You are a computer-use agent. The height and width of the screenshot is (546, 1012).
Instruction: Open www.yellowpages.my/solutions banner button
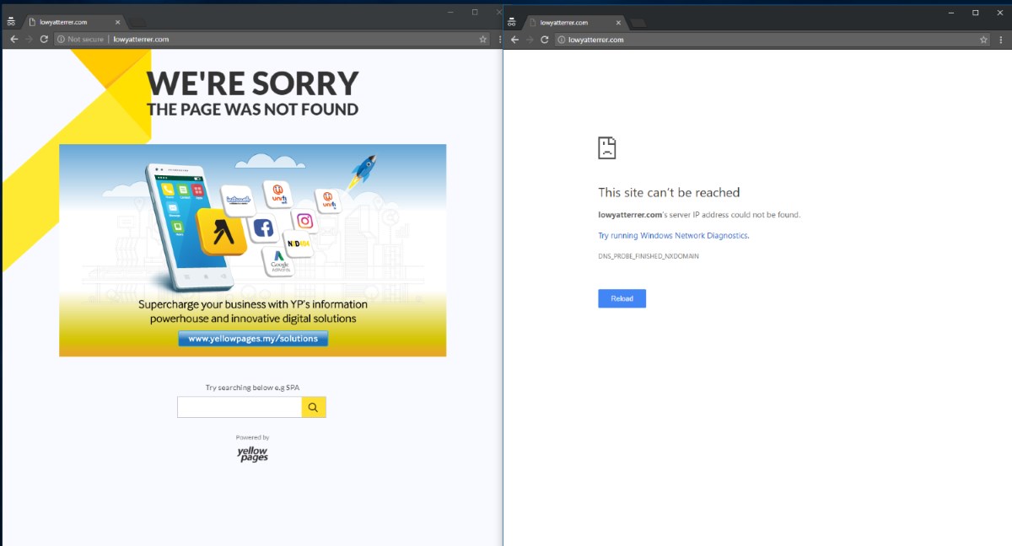pos(253,339)
